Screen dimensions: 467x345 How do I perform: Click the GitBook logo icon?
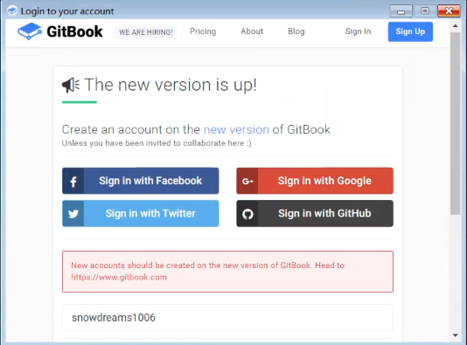[30, 32]
